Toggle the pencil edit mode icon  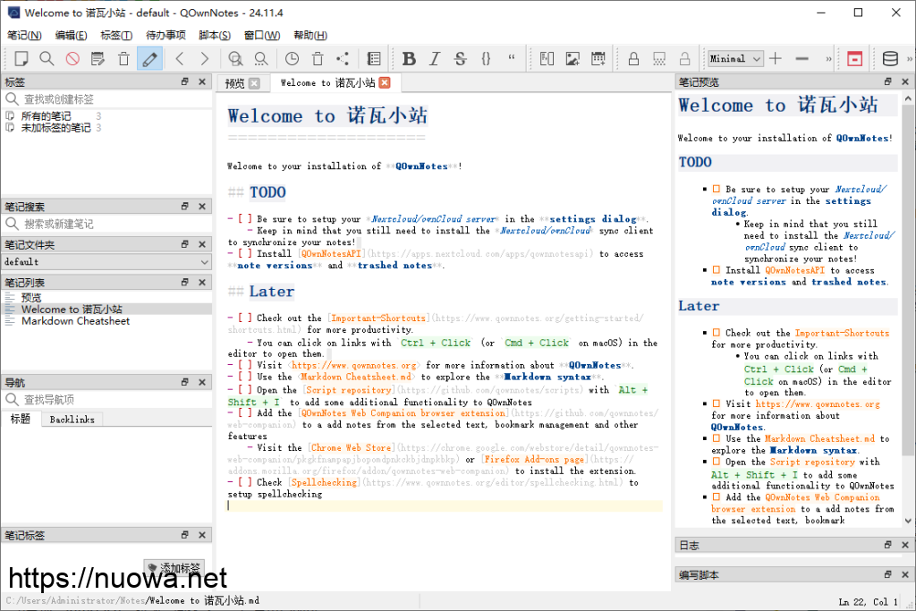point(149,59)
